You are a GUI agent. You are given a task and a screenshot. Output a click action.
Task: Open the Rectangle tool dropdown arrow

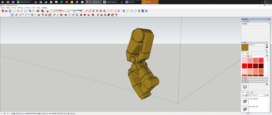pos(35,15)
